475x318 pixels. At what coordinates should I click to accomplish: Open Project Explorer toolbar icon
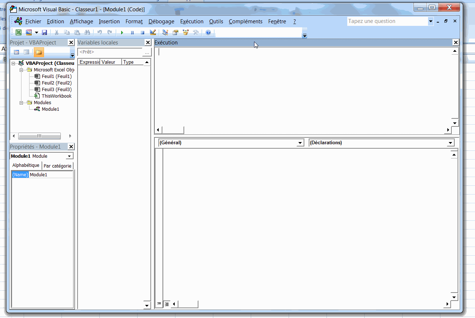165,32
